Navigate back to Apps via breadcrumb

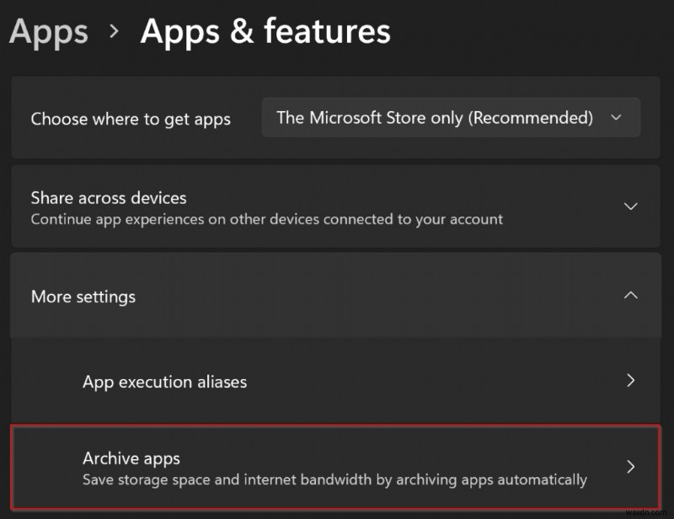49,32
